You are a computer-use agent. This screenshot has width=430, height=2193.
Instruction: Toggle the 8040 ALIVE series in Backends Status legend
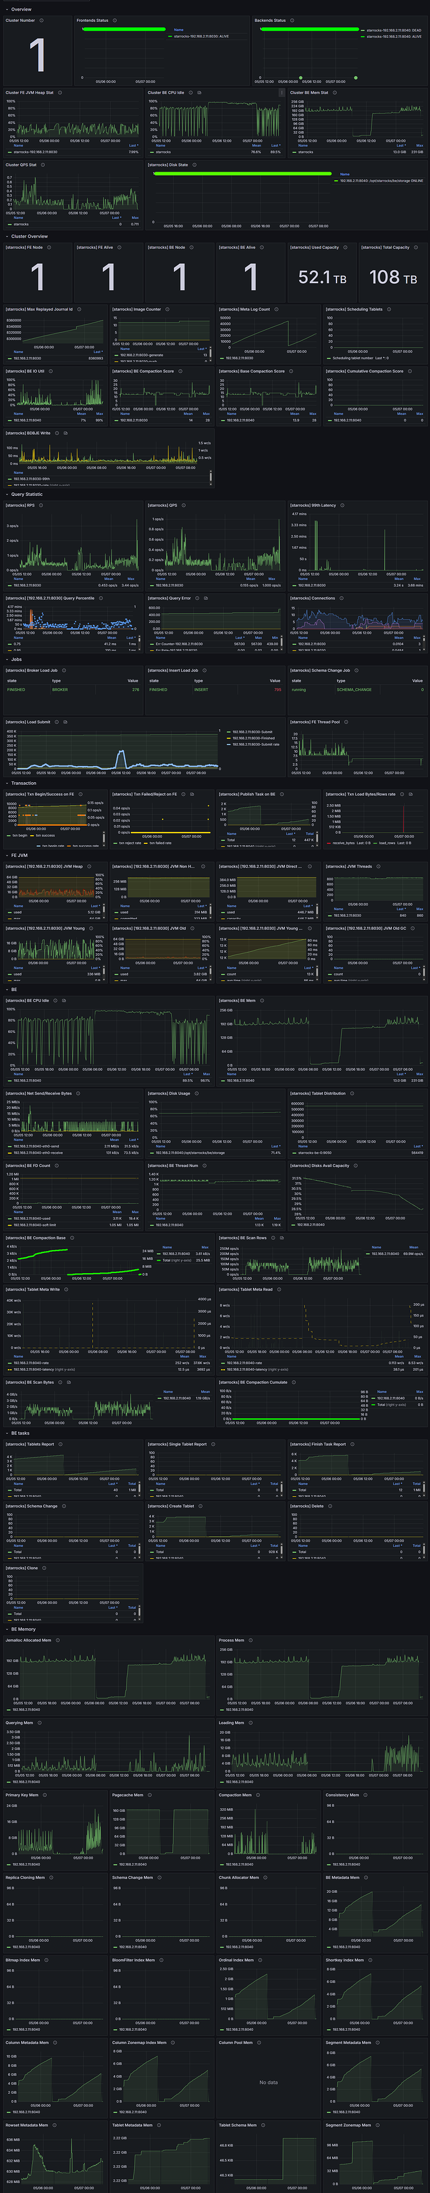pos(393,37)
